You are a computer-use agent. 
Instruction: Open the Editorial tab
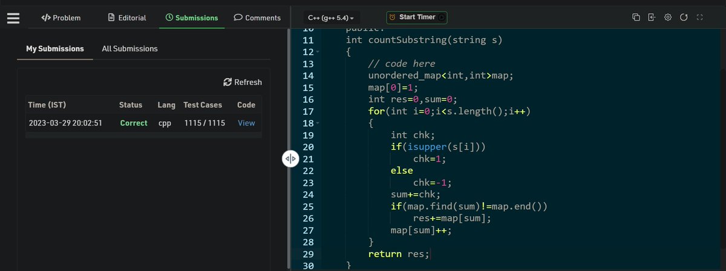[126, 18]
